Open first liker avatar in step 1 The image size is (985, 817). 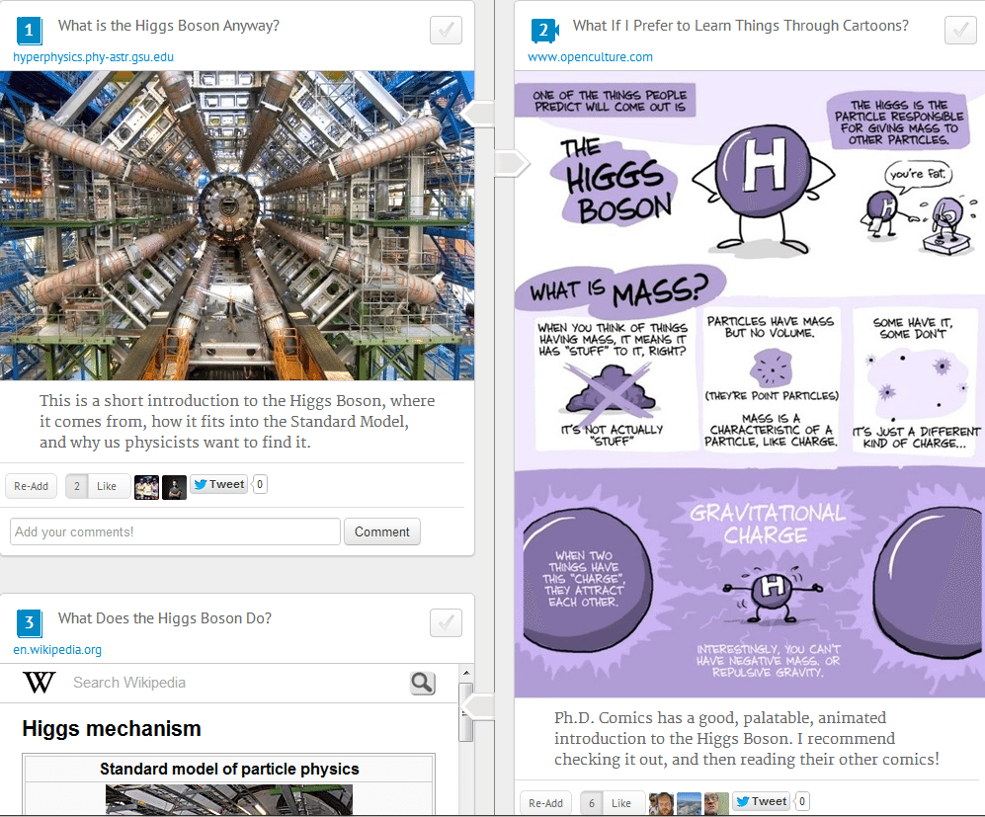click(x=146, y=487)
